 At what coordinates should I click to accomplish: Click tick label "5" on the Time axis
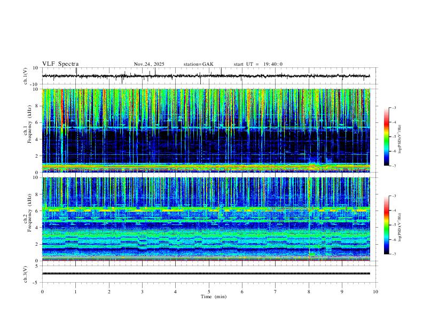209,292
